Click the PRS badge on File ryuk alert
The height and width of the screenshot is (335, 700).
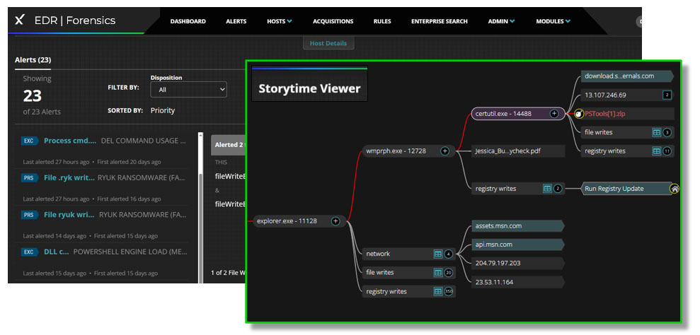(28, 215)
